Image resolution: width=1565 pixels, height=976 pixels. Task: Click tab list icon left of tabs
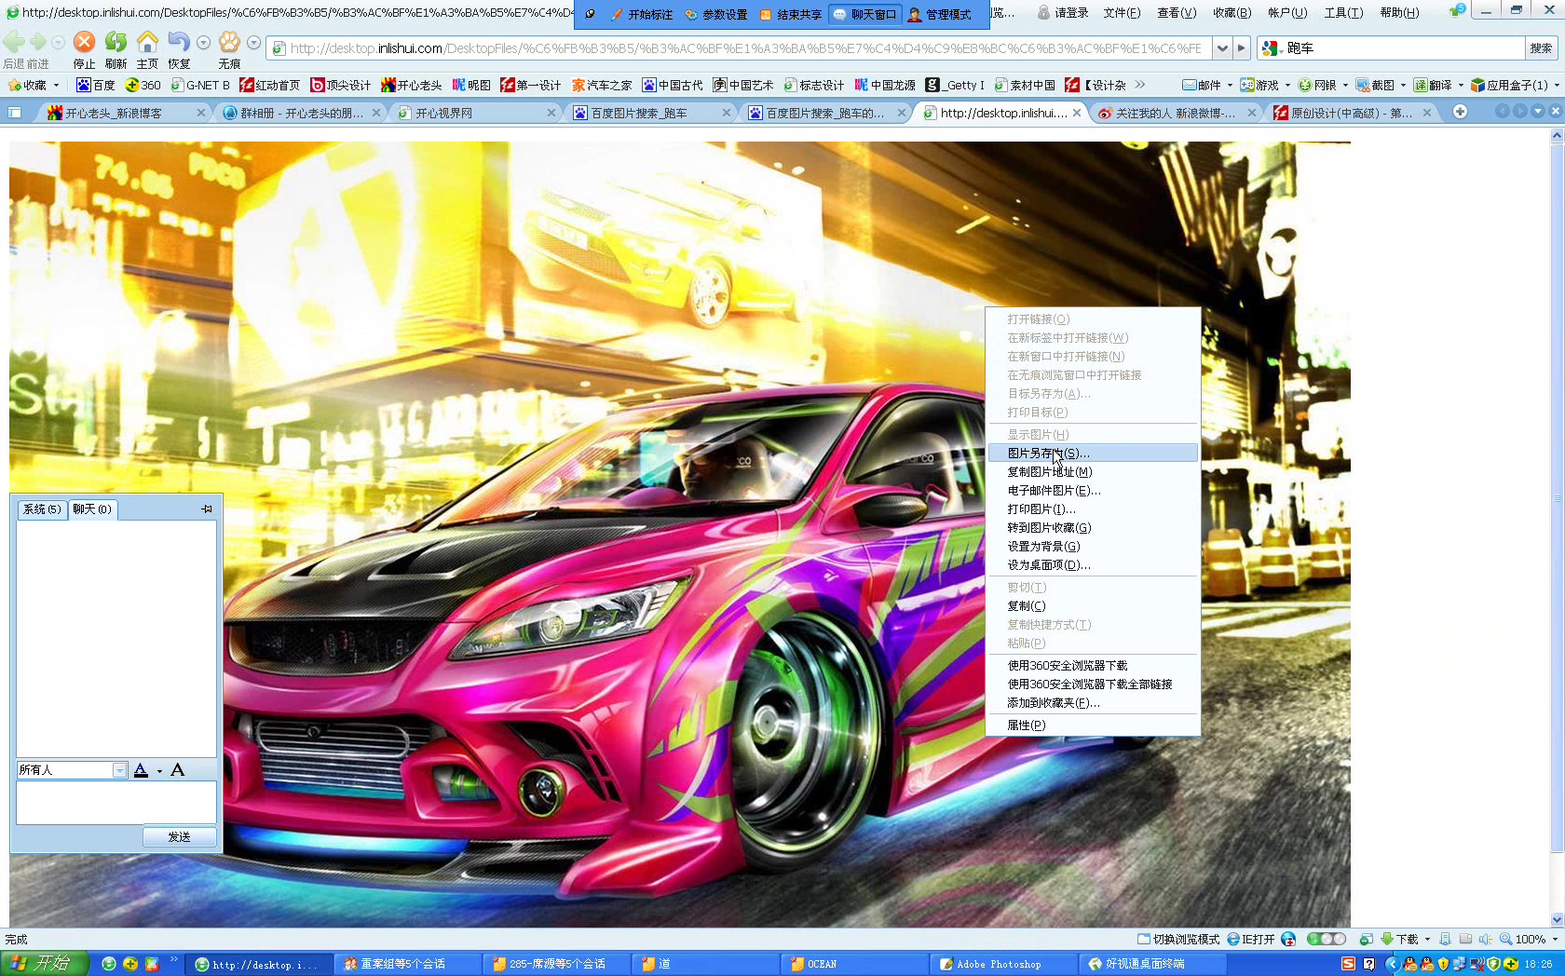click(x=15, y=113)
